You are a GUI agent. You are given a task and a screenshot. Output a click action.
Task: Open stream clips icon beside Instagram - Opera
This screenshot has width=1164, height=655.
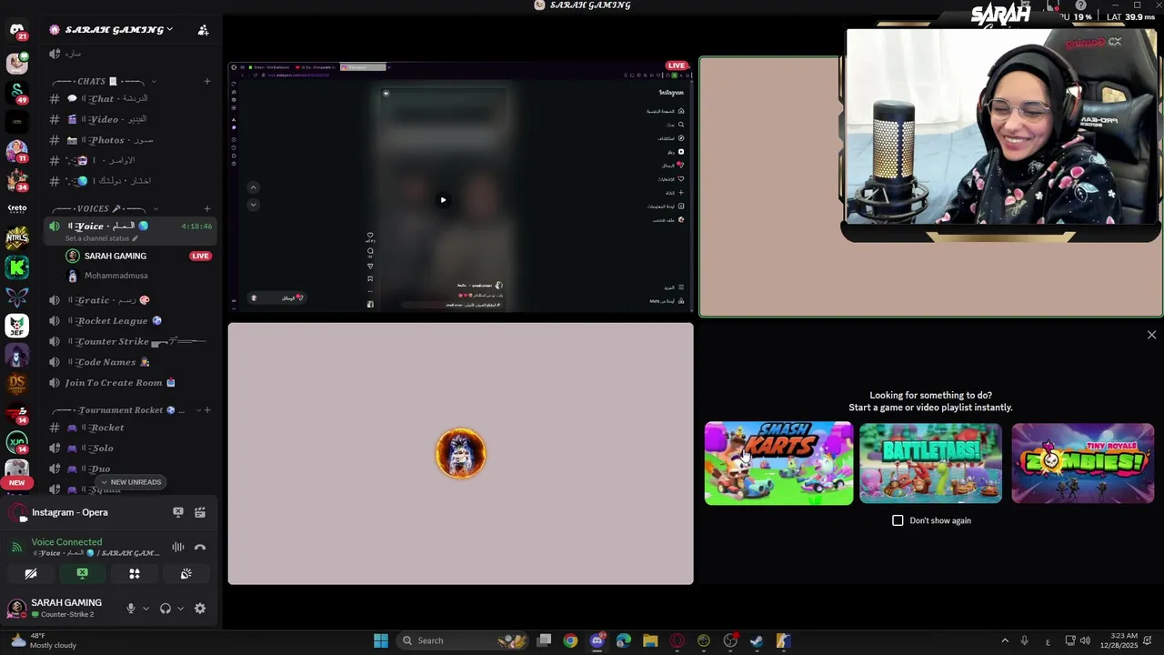click(200, 512)
